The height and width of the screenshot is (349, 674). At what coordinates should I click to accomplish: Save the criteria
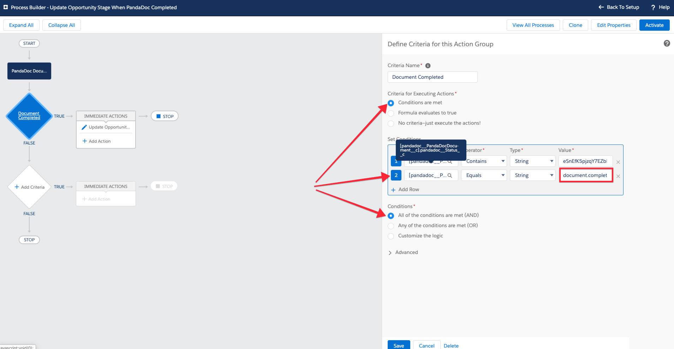pyautogui.click(x=399, y=345)
